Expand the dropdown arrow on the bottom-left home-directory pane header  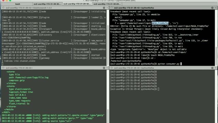pyautogui.click(x=107, y=68)
